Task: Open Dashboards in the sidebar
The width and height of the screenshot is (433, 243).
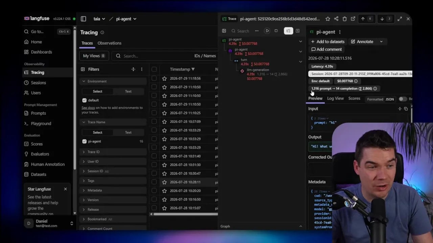Action: (41, 52)
